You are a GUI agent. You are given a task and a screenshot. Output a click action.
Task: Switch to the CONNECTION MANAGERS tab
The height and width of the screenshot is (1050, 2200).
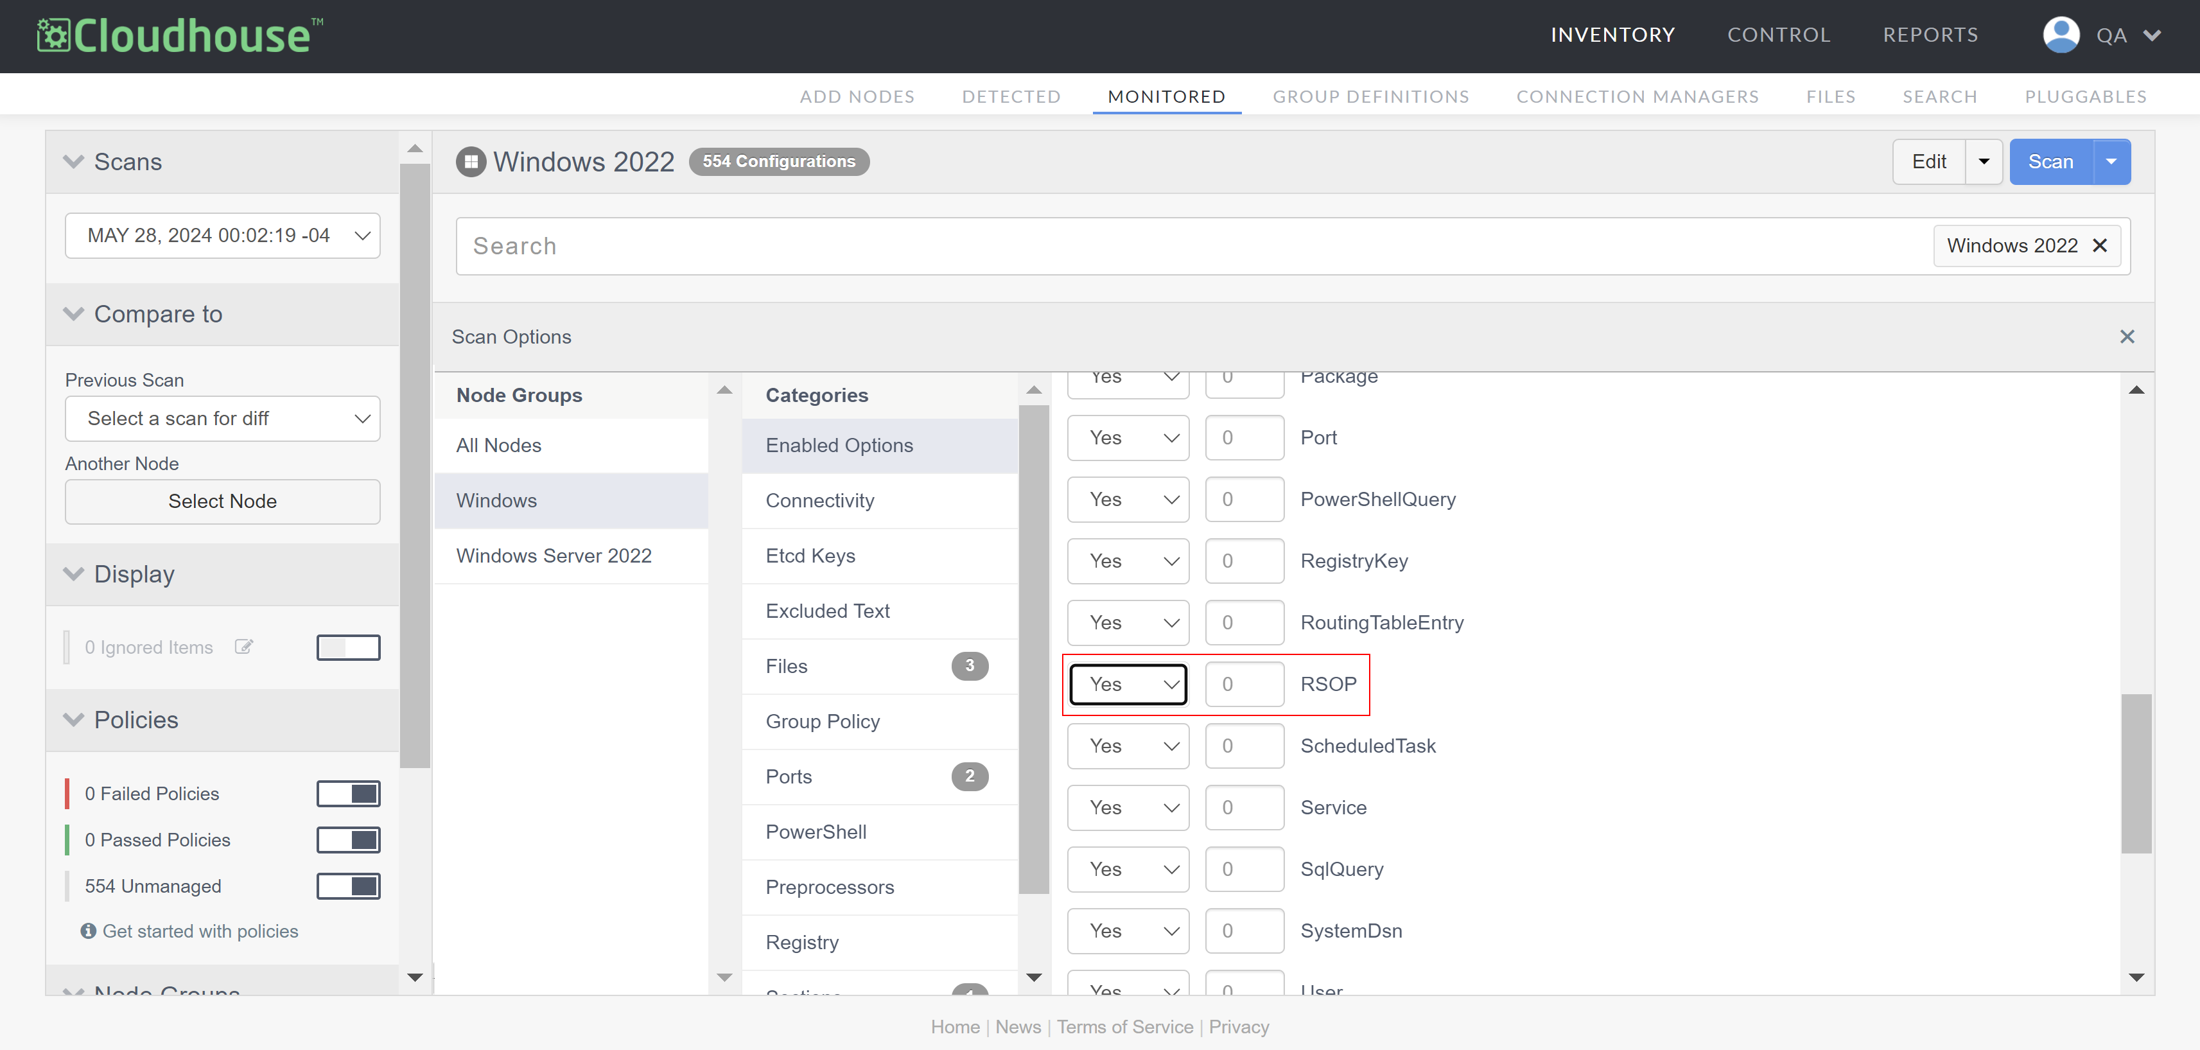pos(1637,96)
